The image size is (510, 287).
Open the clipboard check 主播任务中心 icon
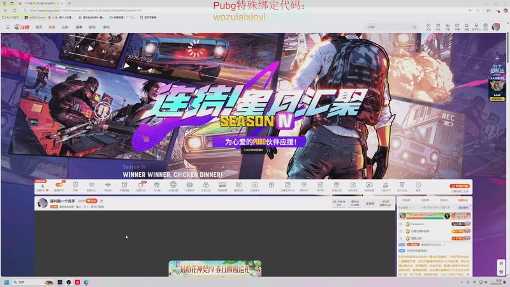[x=288, y=186]
